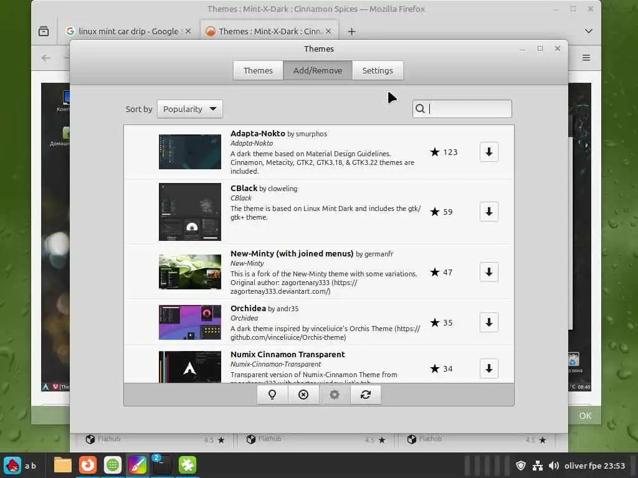Click New-Minty (with joined menus) title
The width and height of the screenshot is (638, 478).
click(292, 254)
